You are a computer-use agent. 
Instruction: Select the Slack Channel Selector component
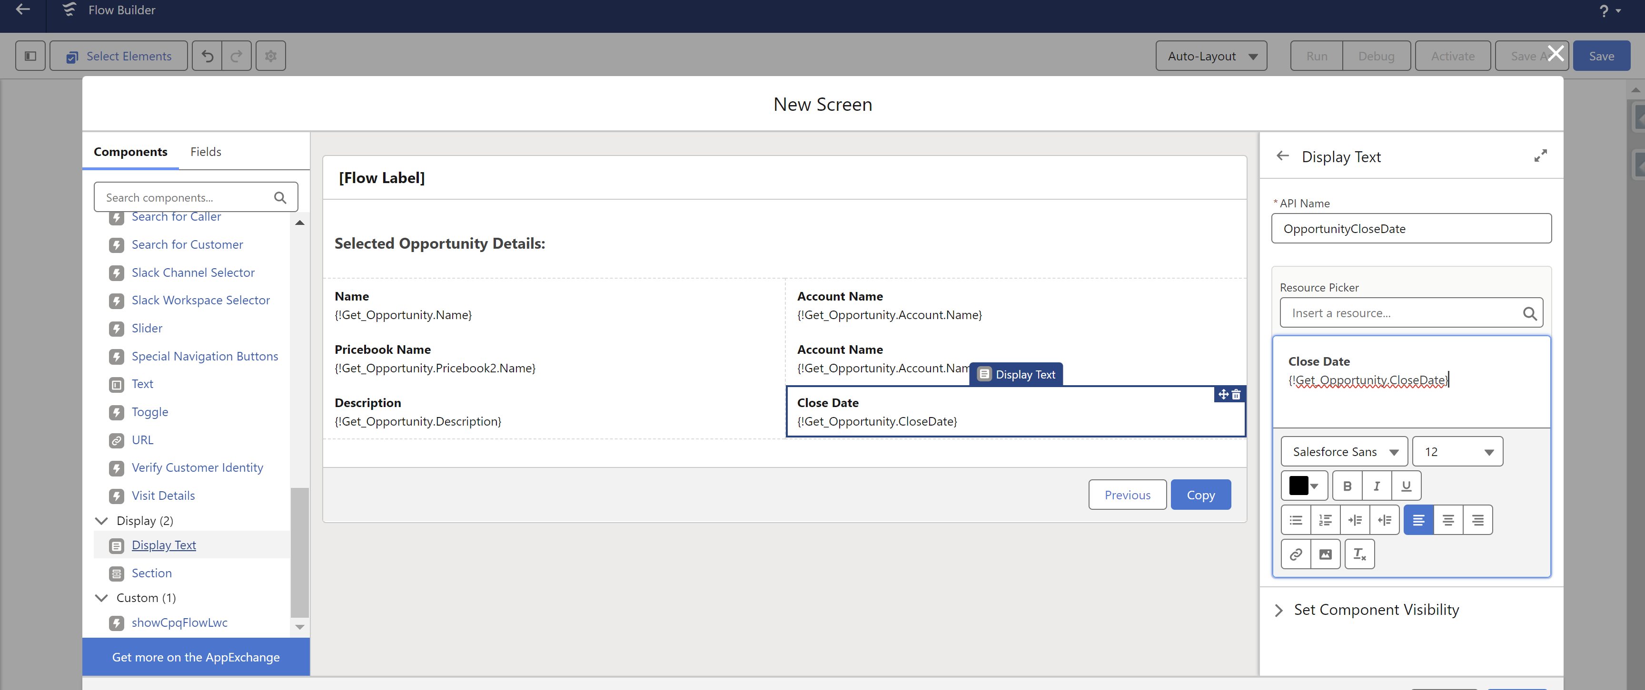coord(193,272)
